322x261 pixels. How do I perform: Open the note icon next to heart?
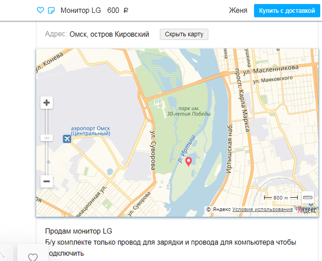coord(51,10)
